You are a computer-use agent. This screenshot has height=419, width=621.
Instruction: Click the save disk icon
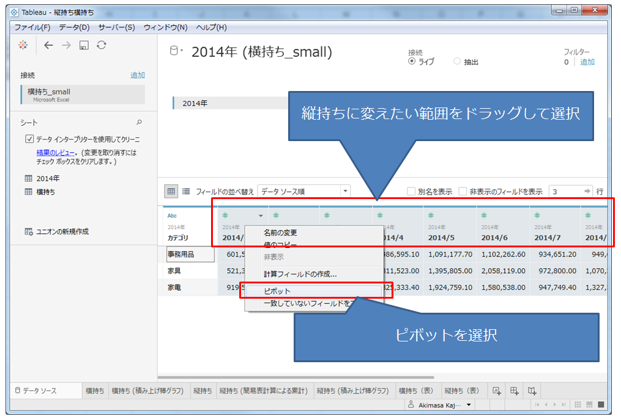point(84,45)
